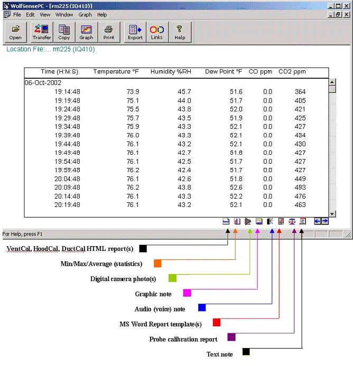Click the scrollbar up arrow of data table
Image resolution: width=353 pixels, height=366 pixels.
tap(332, 82)
